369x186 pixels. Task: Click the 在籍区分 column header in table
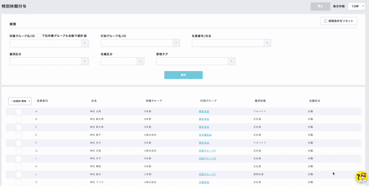tap(315, 101)
